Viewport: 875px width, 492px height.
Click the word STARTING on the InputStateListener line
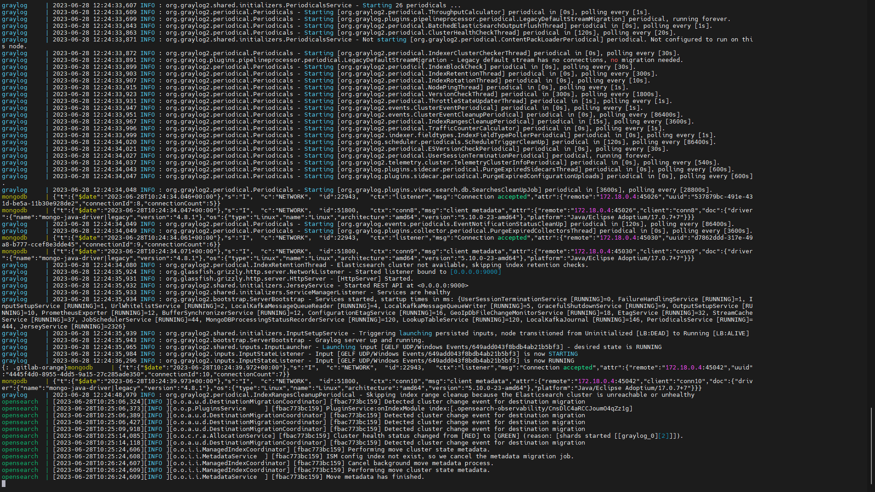[563, 354]
